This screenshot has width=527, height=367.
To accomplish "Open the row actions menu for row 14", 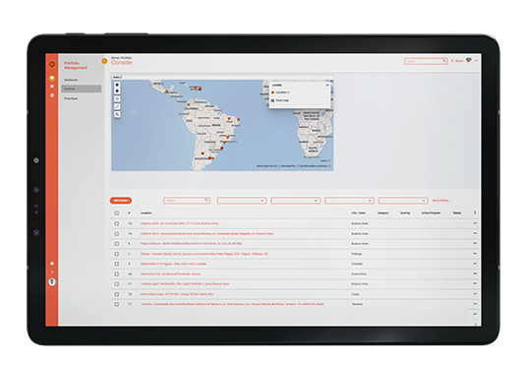I will click(x=475, y=233).
